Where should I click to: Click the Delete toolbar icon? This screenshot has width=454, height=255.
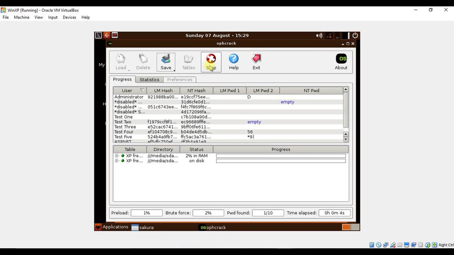click(x=143, y=59)
